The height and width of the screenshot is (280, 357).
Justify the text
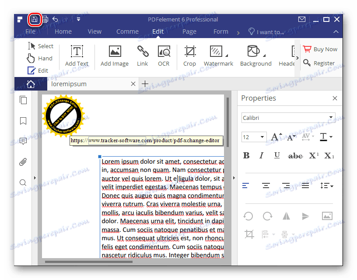305,186
